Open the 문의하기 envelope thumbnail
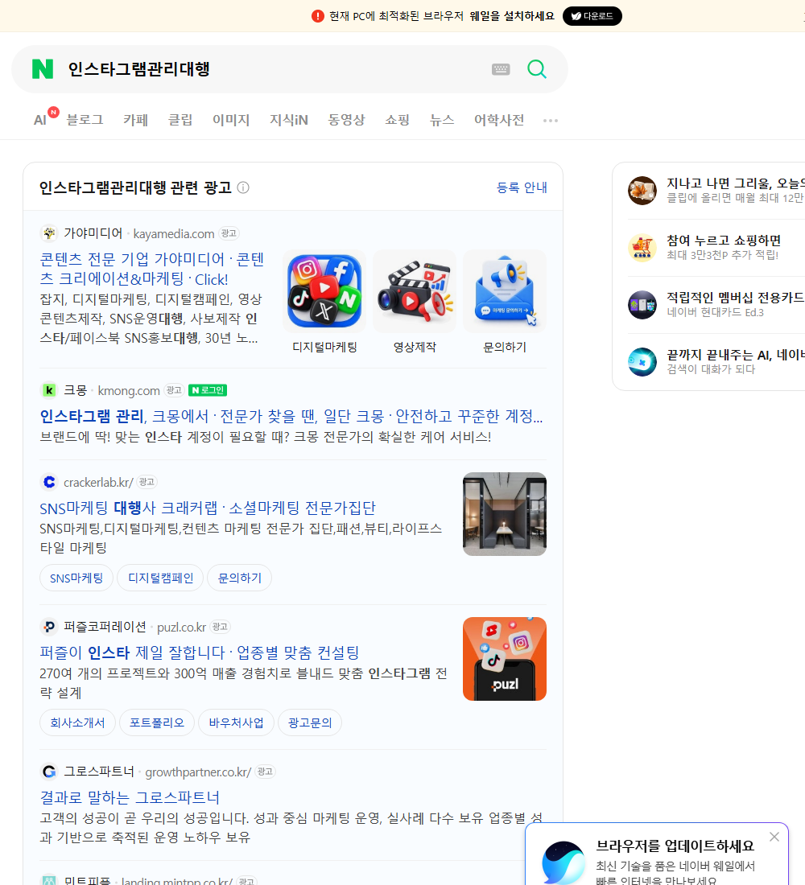The height and width of the screenshot is (885, 805). pyautogui.click(x=505, y=291)
